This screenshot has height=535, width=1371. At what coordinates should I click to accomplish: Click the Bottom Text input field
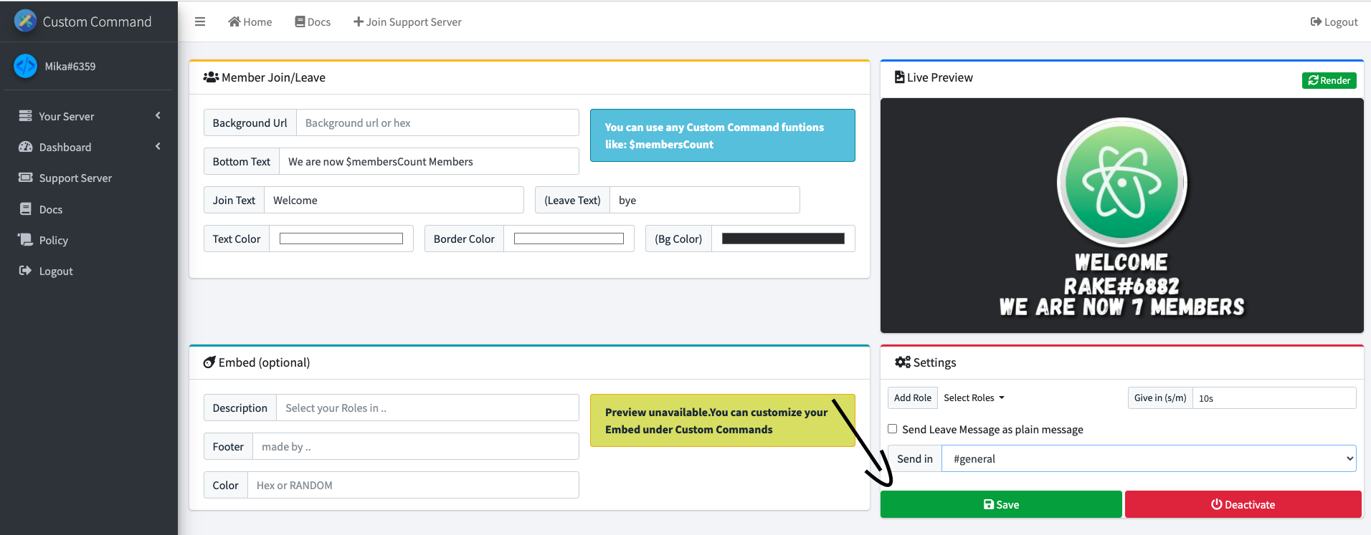click(x=429, y=161)
